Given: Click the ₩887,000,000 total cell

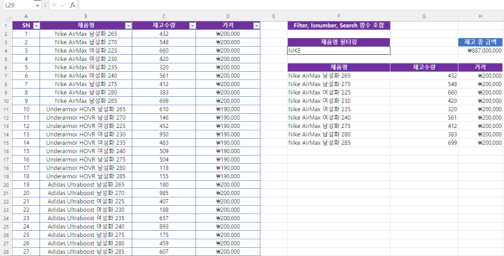Looking at the screenshot, I should coord(480,51).
